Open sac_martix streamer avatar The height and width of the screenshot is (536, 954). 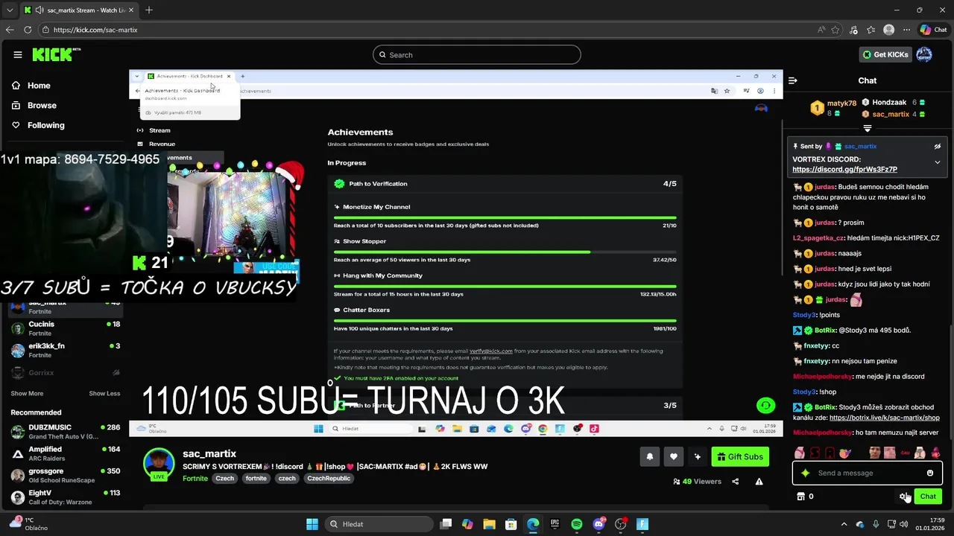point(159,464)
